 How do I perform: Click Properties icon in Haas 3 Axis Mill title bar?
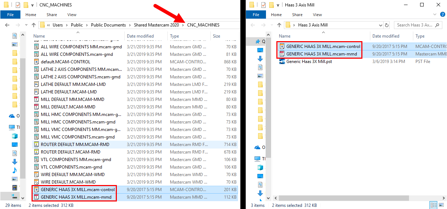(x=263, y=5)
